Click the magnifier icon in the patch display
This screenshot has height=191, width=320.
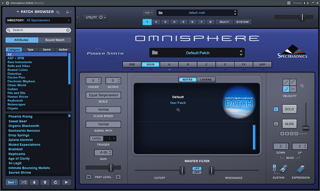click(x=178, y=110)
